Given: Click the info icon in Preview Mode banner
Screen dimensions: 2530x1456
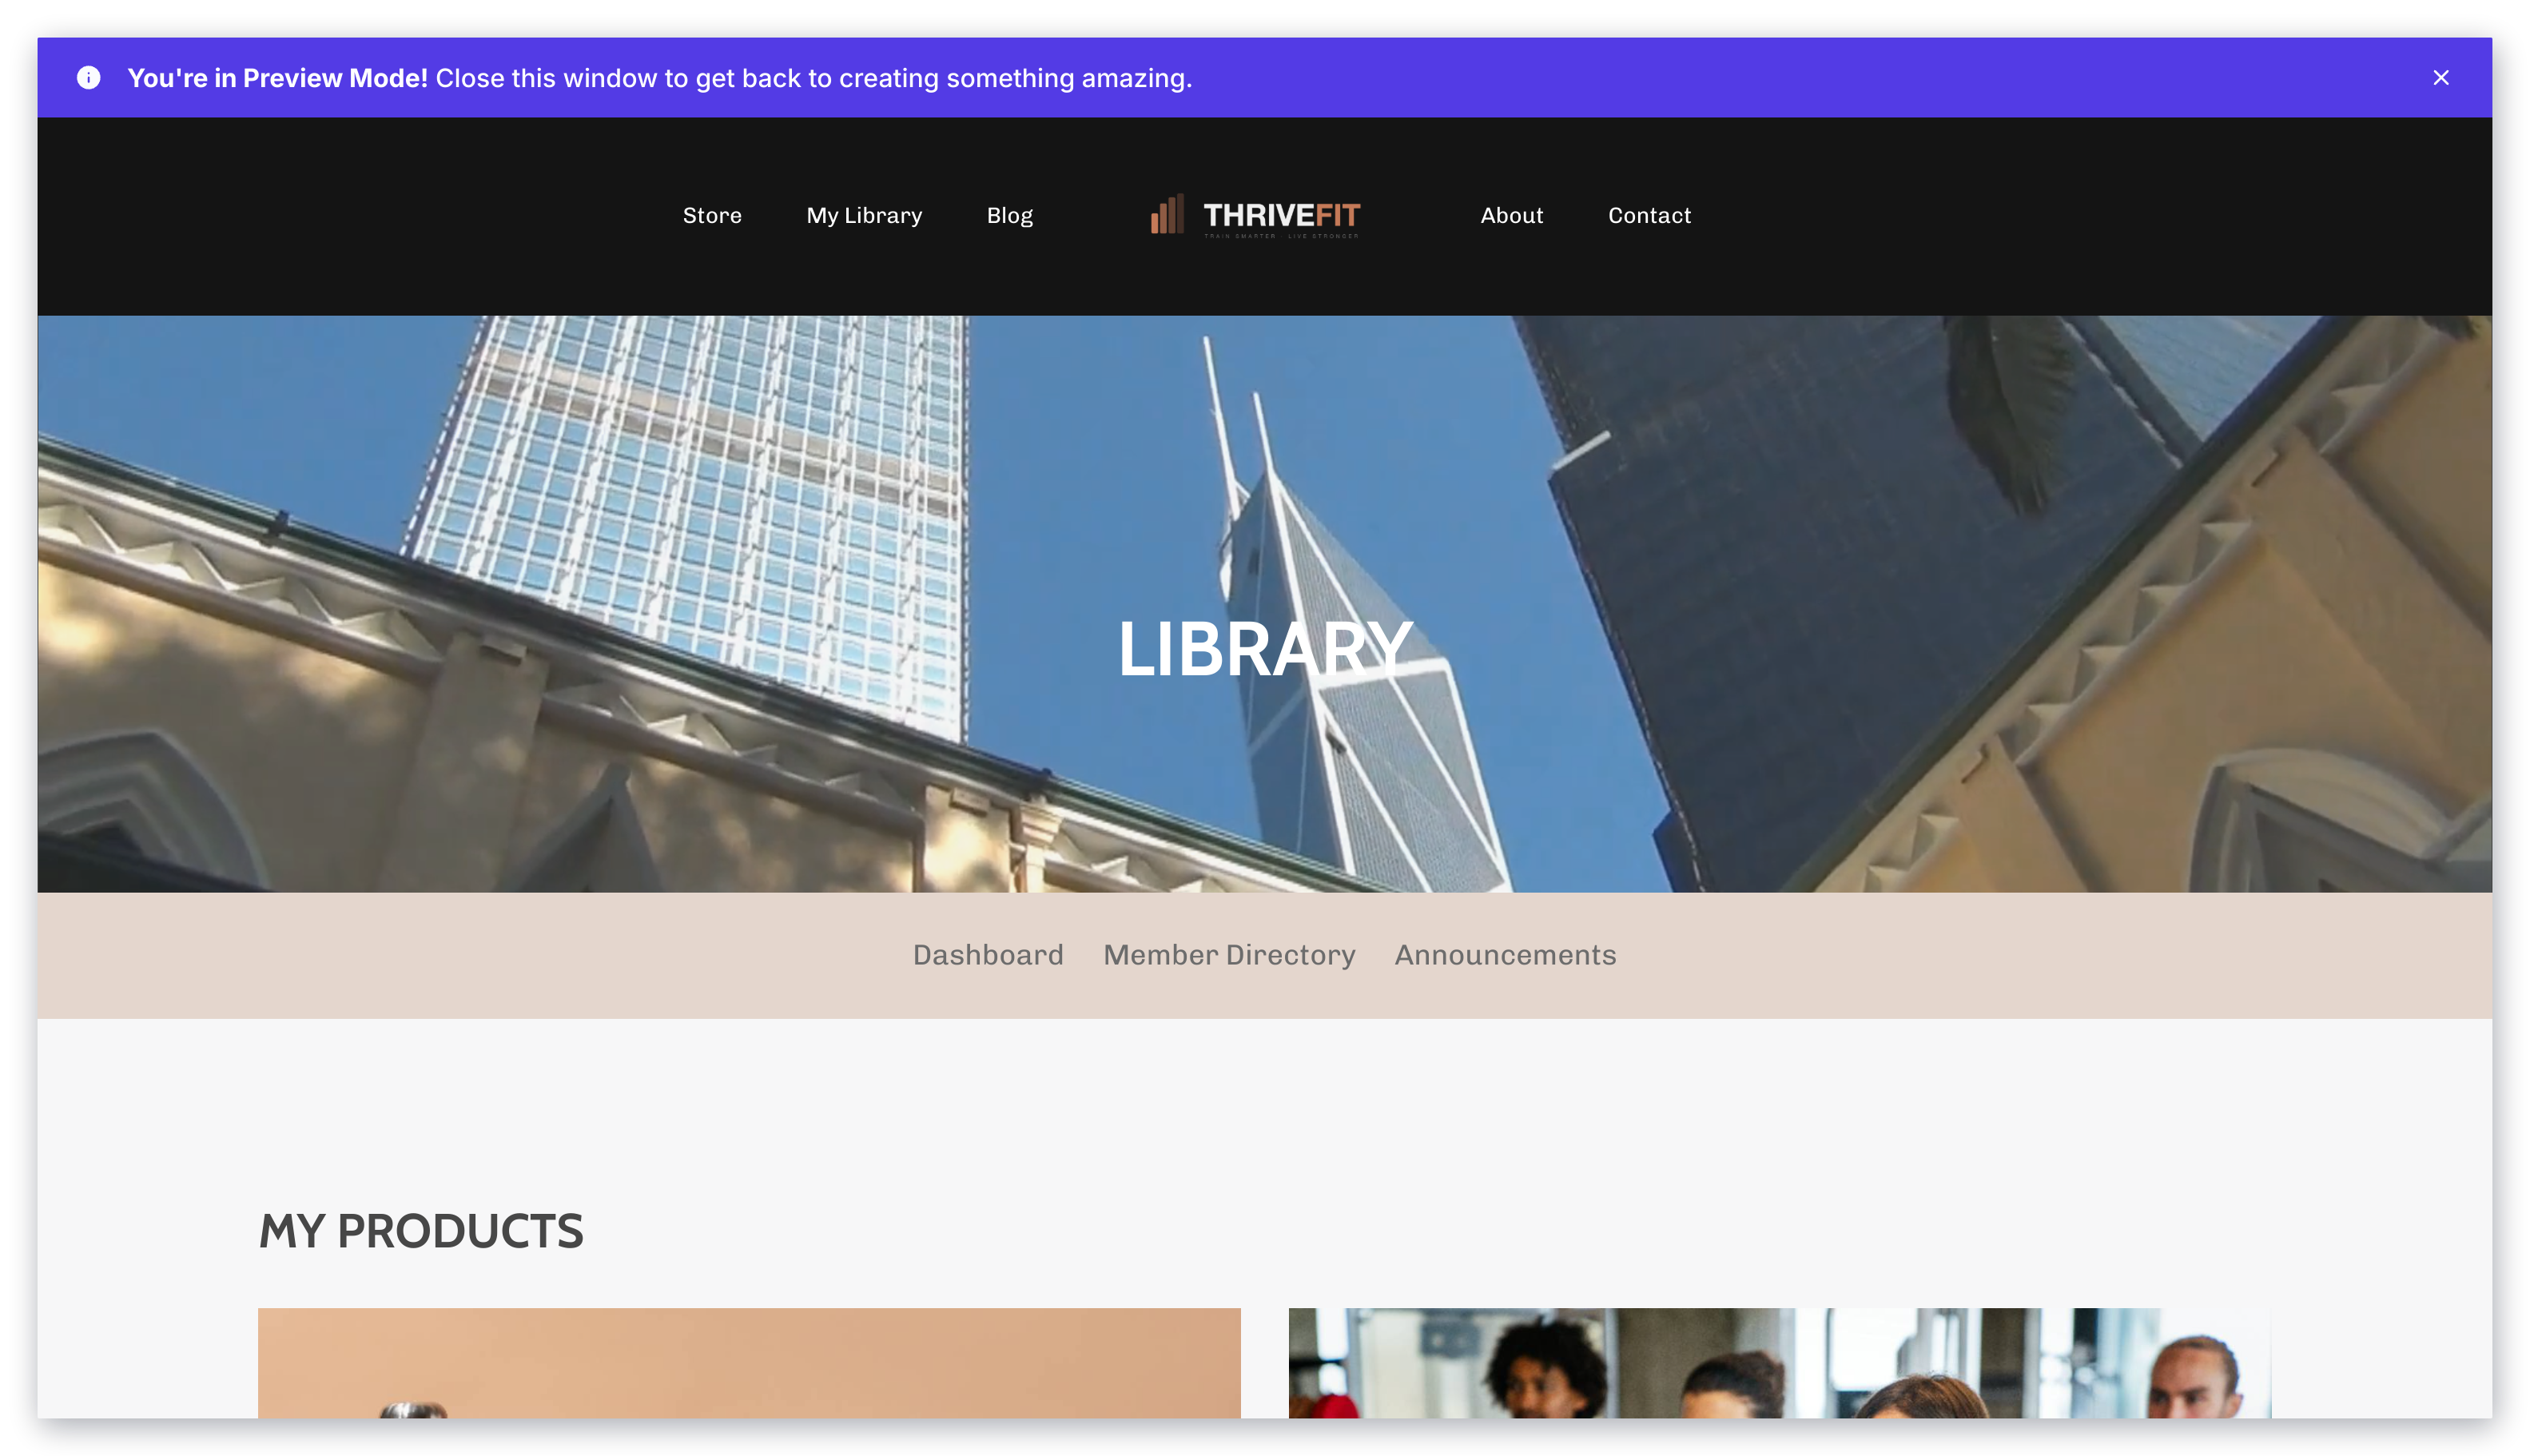Looking at the screenshot, I should tap(89, 78).
